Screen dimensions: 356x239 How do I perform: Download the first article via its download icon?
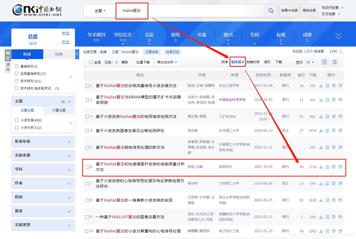click(x=321, y=85)
